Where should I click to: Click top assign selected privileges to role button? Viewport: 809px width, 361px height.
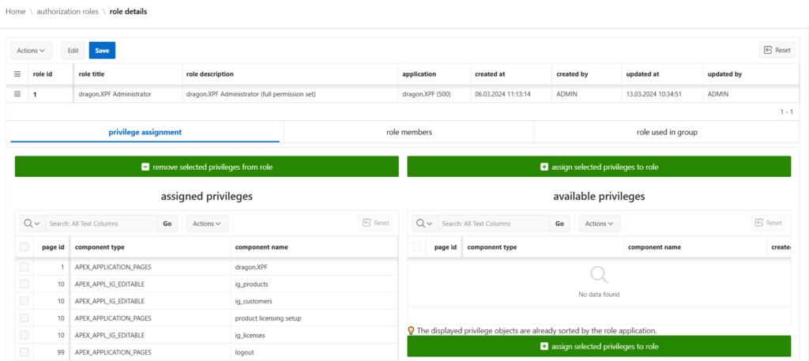599,167
